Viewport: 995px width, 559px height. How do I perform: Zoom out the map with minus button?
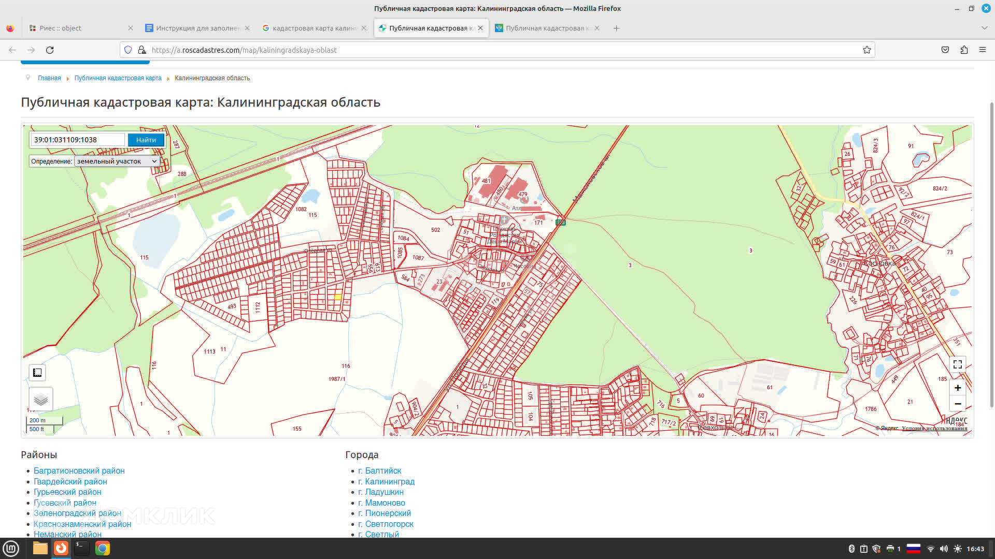click(x=957, y=404)
